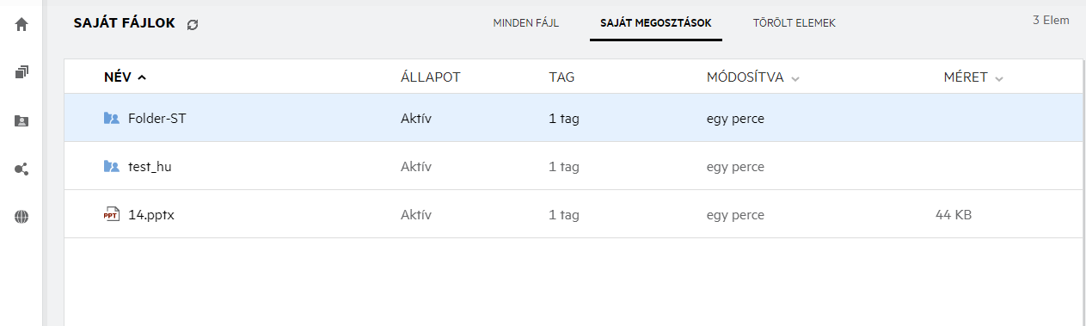Screen dimensions: 1086x326
Task: Open the shared folder sidebar icon
Action: [x=21, y=121]
